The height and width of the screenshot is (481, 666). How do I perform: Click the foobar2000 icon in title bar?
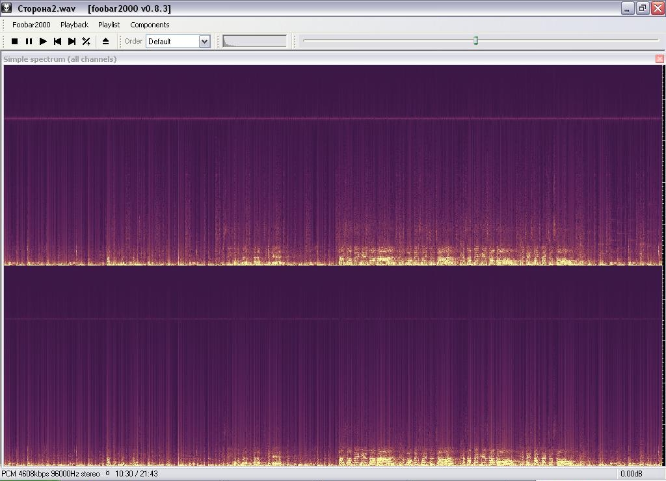(7, 8)
